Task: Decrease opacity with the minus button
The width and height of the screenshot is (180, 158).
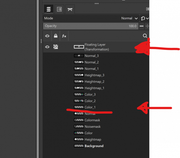Action: [141, 26]
